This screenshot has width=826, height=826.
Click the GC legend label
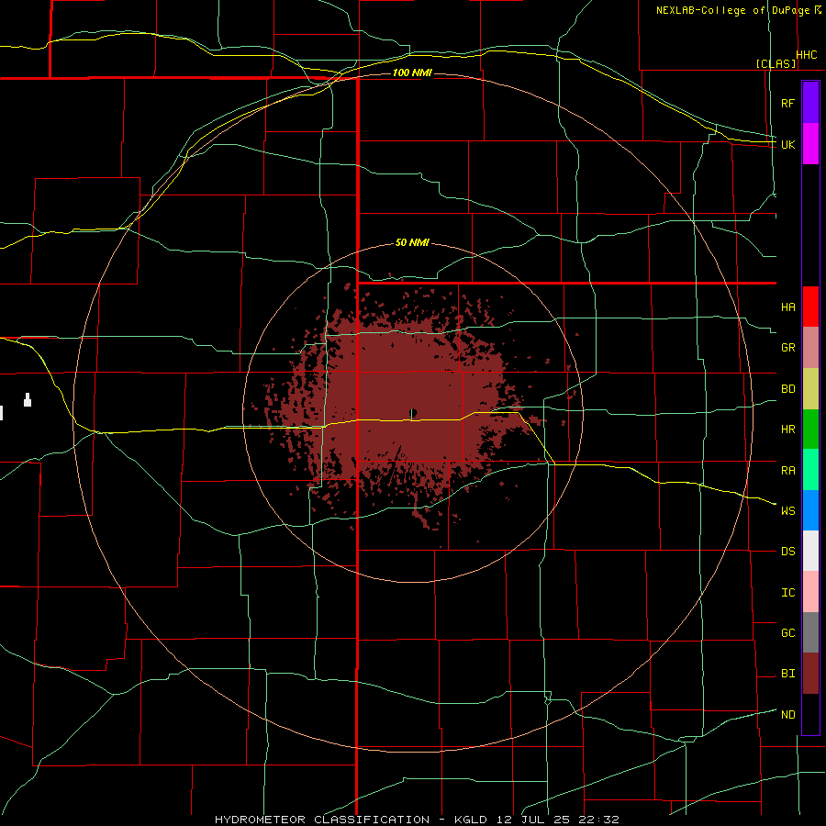click(x=787, y=633)
